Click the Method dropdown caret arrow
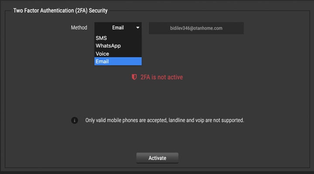This screenshot has width=314, height=174. tap(138, 28)
